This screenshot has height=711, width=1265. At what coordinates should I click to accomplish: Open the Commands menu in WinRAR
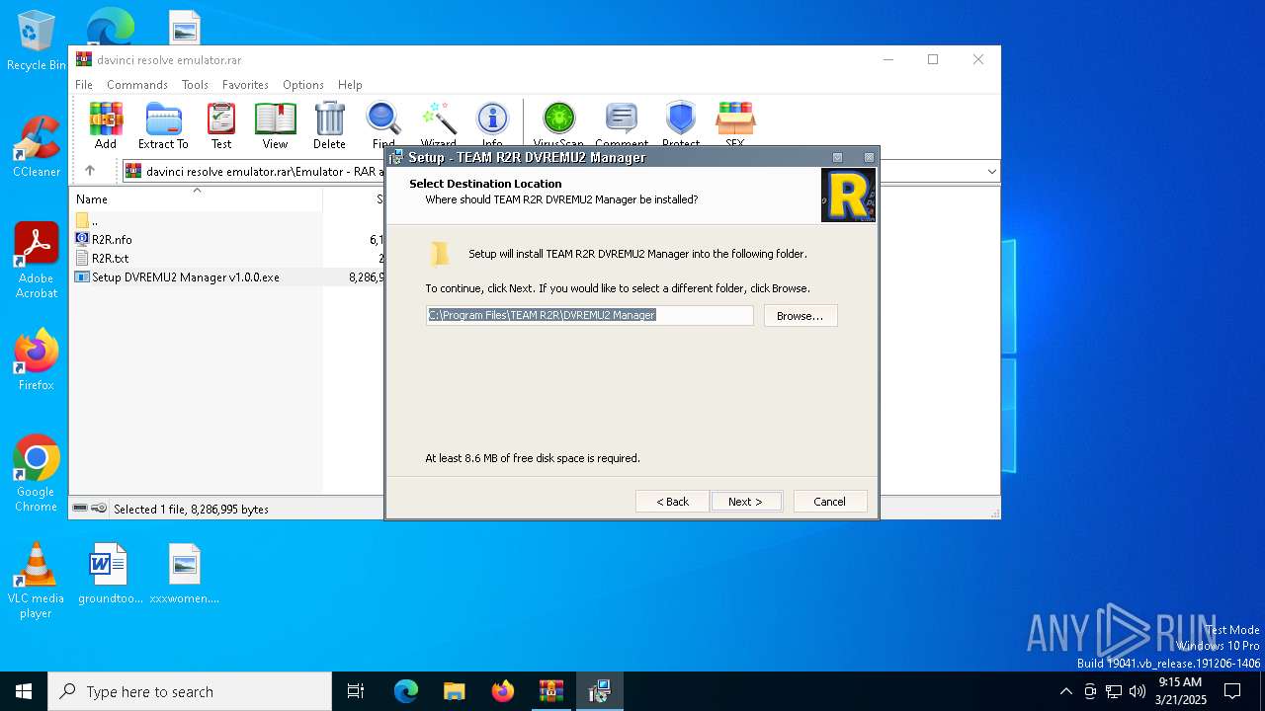coord(137,85)
